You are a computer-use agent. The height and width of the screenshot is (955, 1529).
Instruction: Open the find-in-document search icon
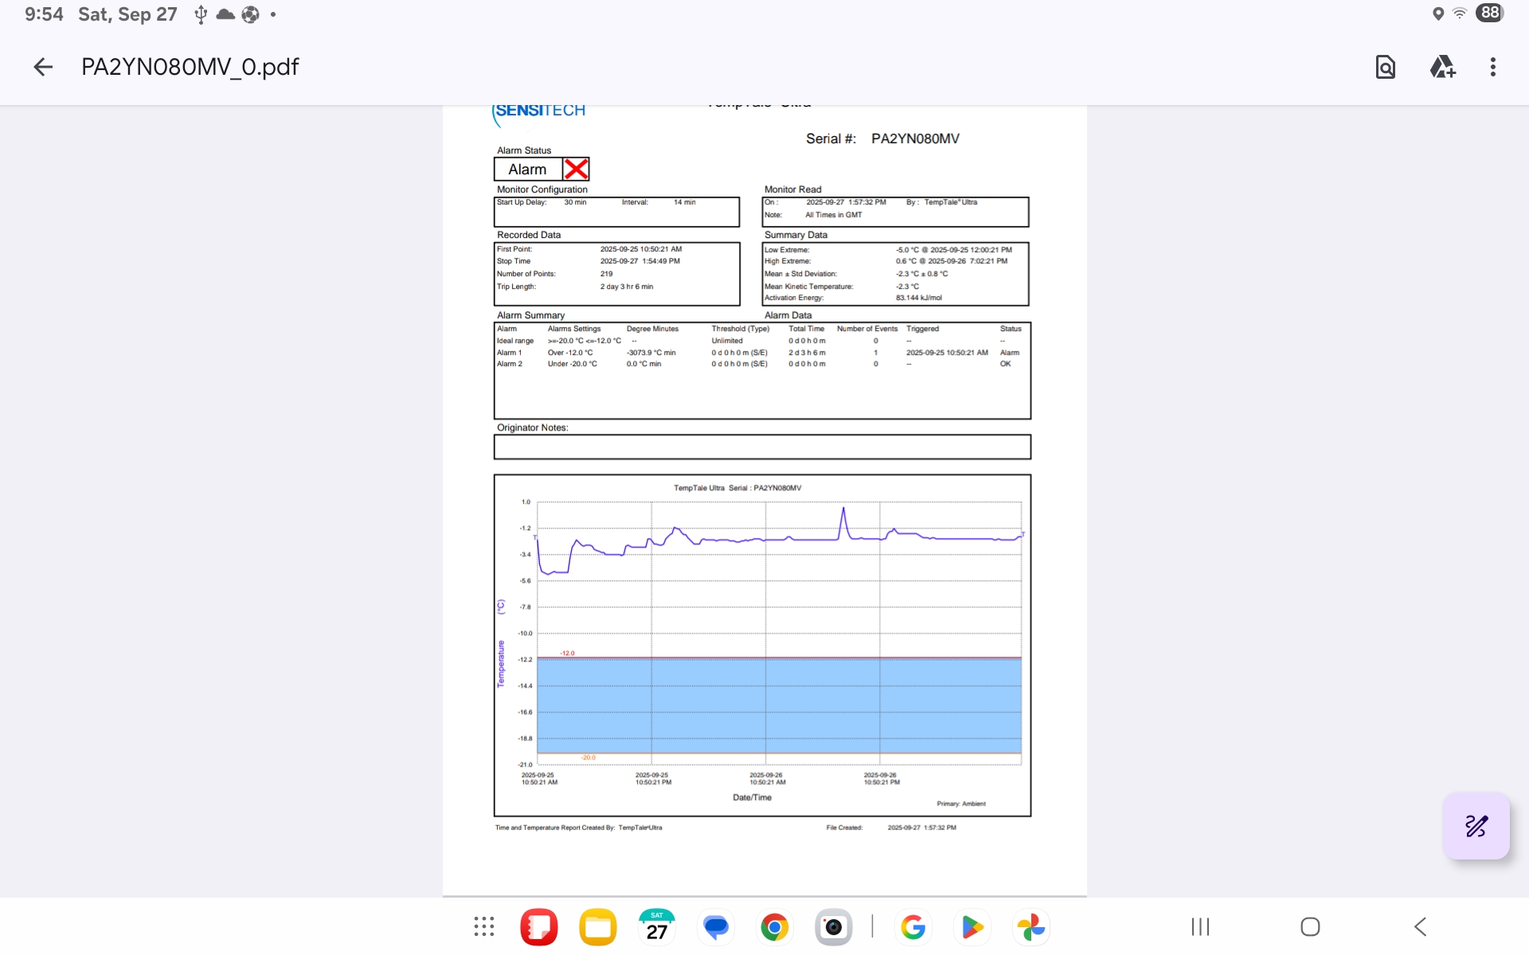click(x=1385, y=67)
